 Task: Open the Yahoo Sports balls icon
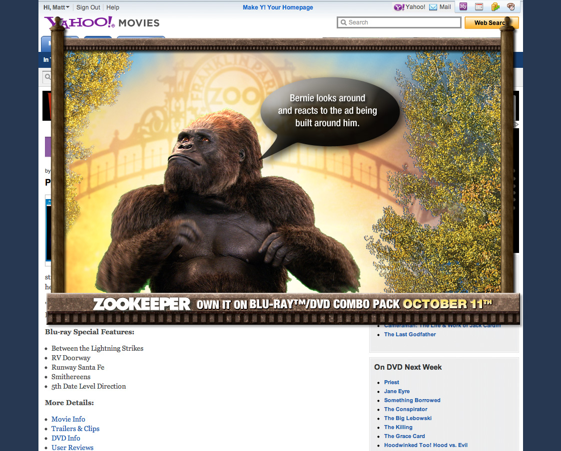511,6
